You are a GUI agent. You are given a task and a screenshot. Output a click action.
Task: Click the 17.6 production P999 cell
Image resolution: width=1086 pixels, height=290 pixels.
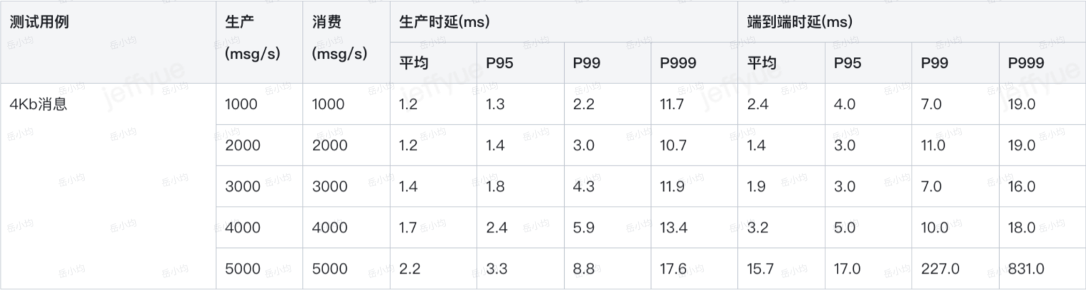[673, 269]
